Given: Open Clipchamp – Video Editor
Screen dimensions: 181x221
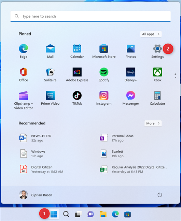Looking at the screenshot, I should tap(24, 100).
